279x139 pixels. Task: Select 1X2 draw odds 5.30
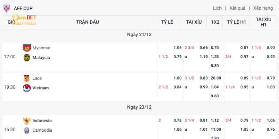click(x=215, y=66)
